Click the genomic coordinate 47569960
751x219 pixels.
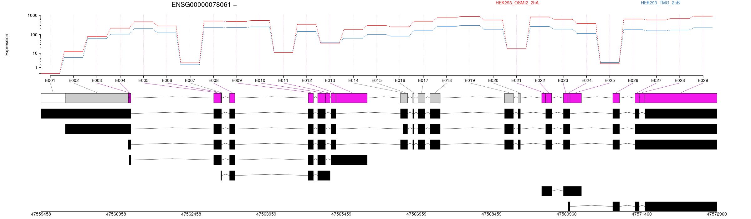[566, 214]
